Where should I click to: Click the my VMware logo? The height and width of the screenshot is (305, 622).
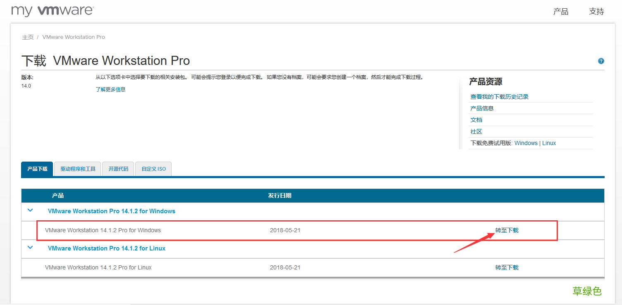(53, 11)
